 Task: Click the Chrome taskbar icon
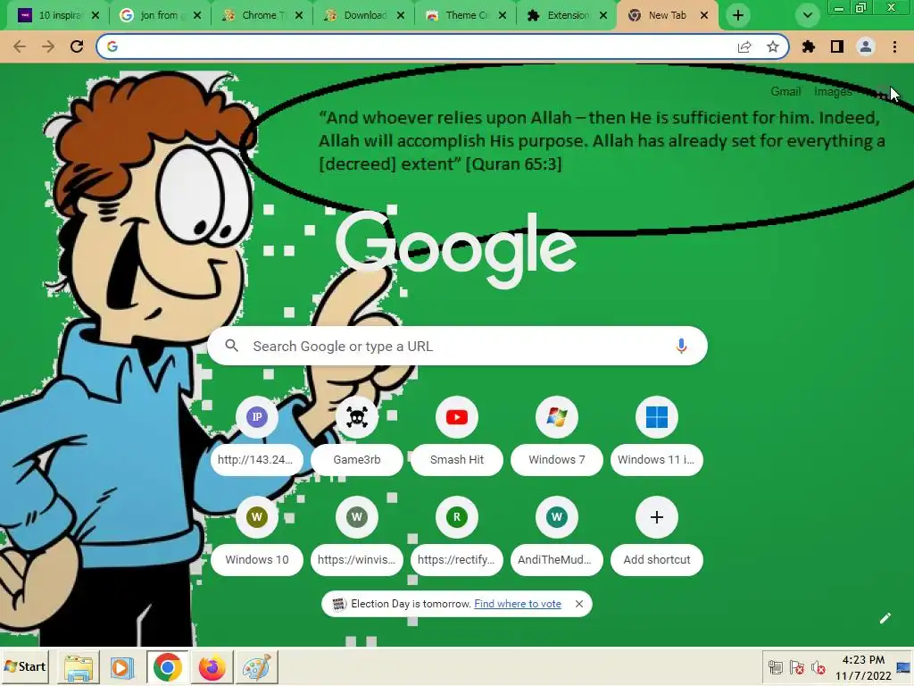coord(167,666)
